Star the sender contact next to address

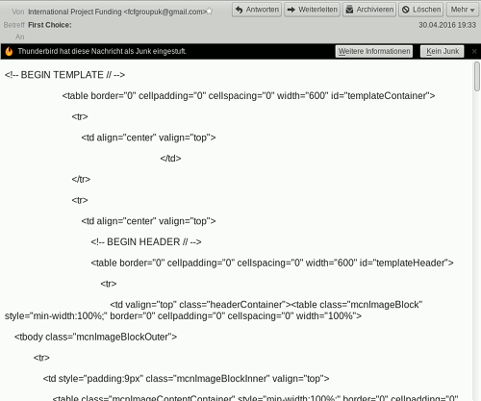coord(209,12)
